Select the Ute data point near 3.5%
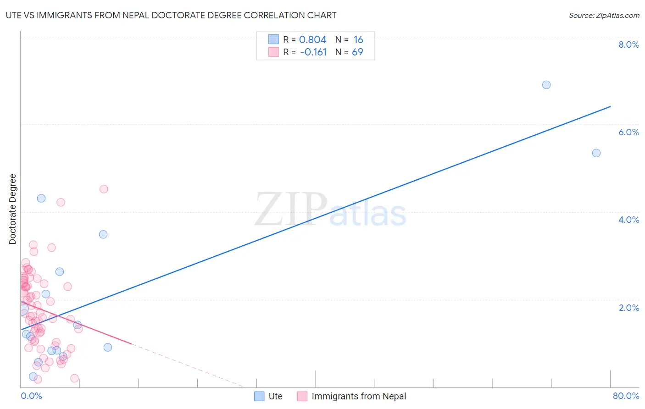645x409 pixels. tap(103, 234)
